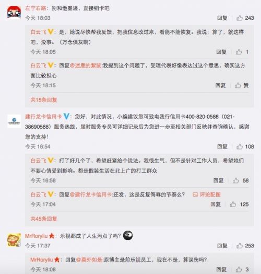Open the @莫外如是 mention link
The height and width of the screenshot is (274, 261).
pyautogui.click(x=89, y=260)
